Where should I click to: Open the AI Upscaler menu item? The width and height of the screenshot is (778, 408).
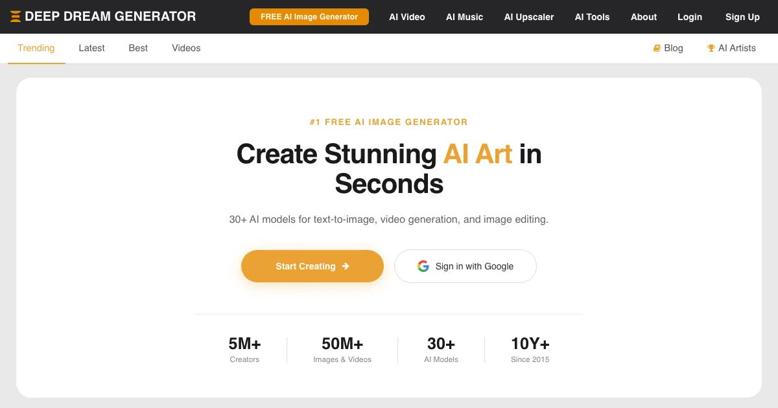[x=528, y=17]
